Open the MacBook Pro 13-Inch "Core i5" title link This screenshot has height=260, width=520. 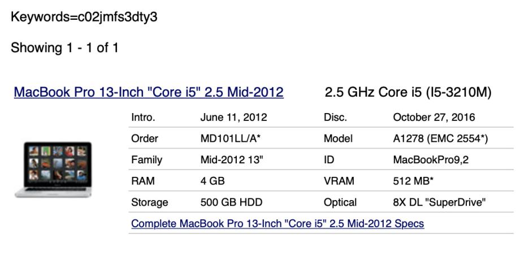[x=149, y=92]
